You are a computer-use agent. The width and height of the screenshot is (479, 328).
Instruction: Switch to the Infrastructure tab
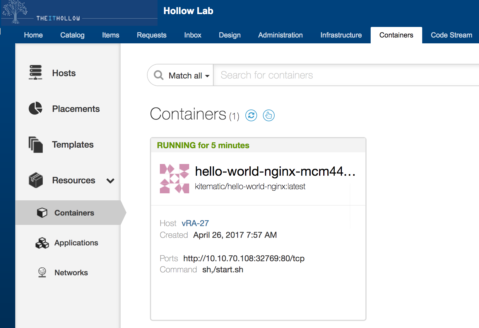(341, 35)
